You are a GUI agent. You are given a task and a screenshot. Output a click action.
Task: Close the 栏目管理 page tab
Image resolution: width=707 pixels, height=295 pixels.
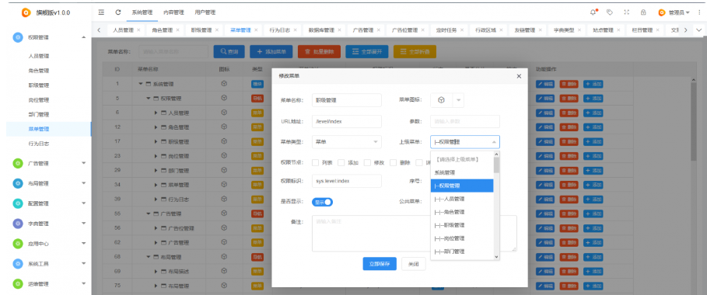click(x=657, y=30)
